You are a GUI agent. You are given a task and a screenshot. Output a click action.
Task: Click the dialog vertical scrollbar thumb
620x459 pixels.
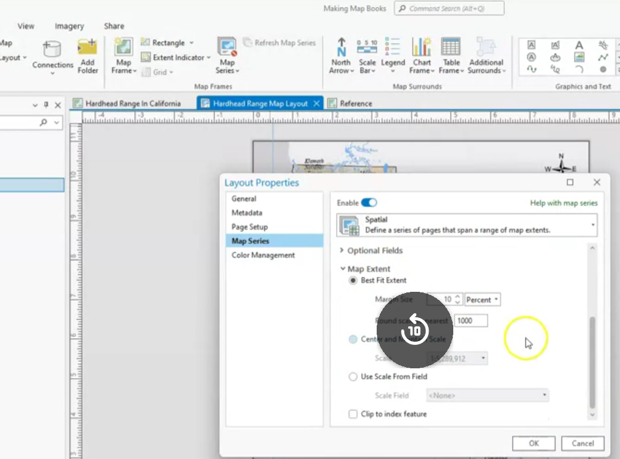[592, 362]
